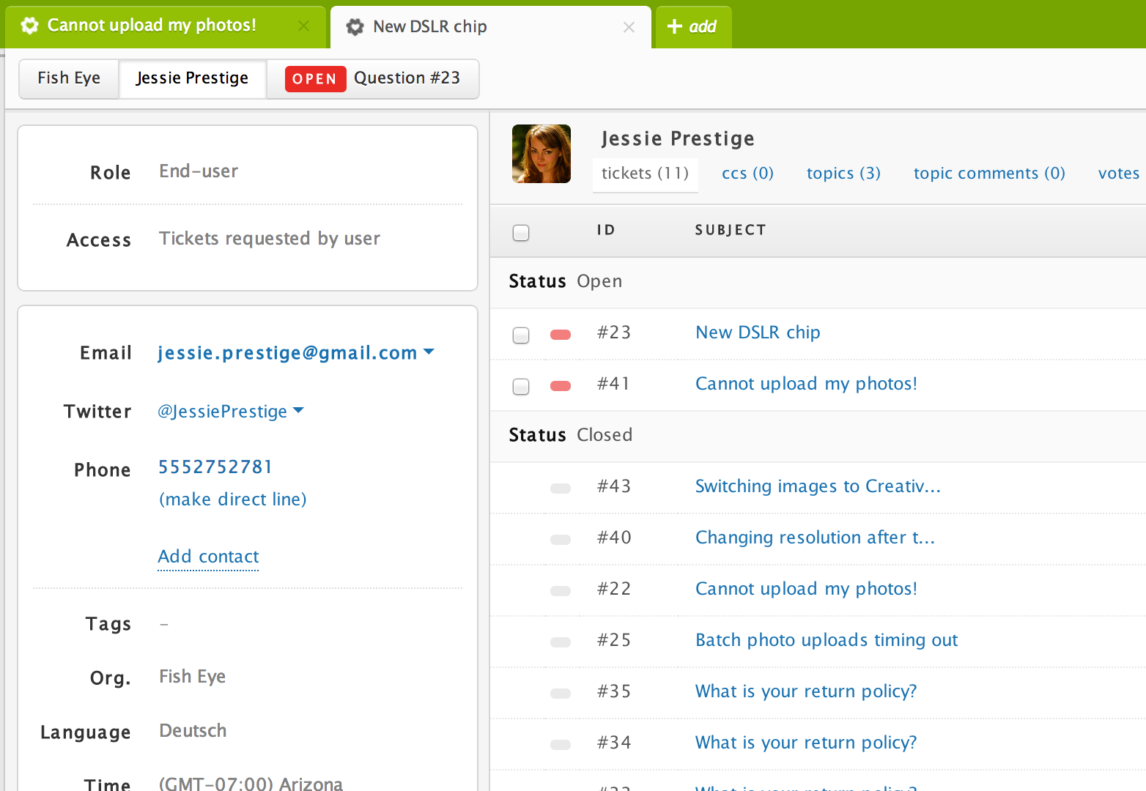Click jessie.prestige@gmail.com email link
Screen dimensions: 1146x791
(287, 353)
